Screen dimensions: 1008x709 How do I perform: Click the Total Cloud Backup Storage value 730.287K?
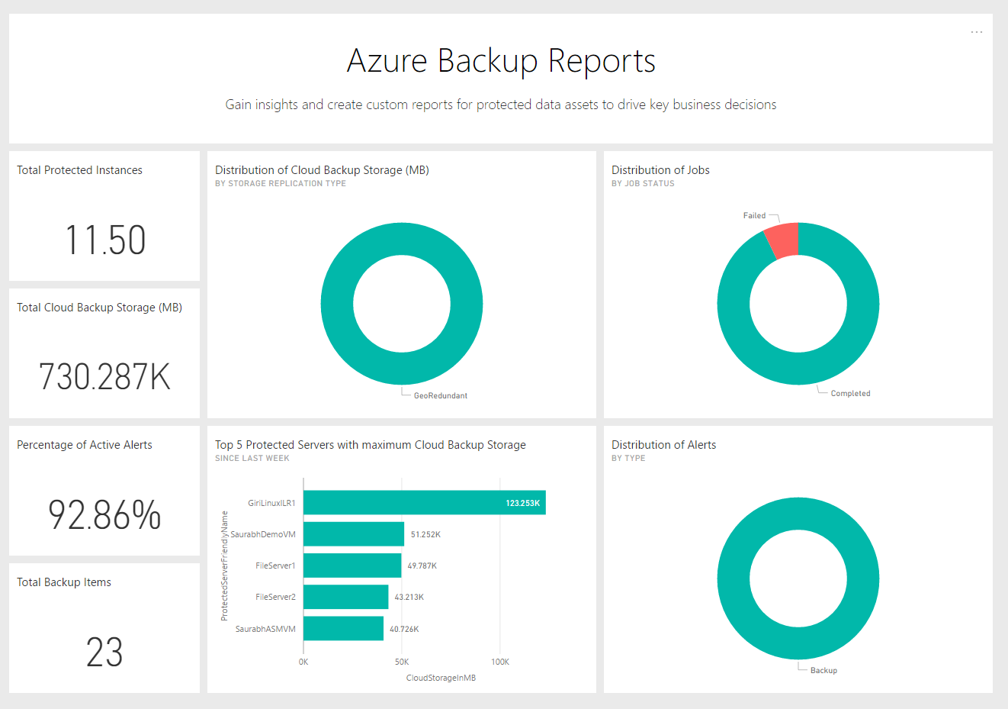tap(104, 377)
